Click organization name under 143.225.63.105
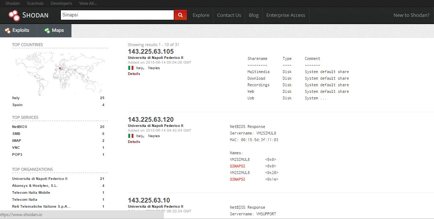This screenshot has height=219, width=434. click(155, 58)
